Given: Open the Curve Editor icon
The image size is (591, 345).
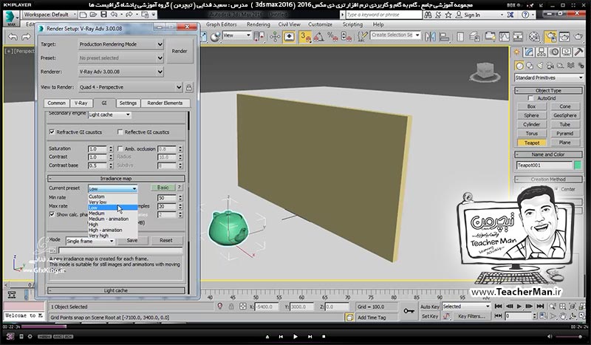Looking at the screenshot, I should click(504, 37).
